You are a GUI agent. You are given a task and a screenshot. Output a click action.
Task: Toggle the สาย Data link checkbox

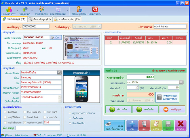(24, 112)
